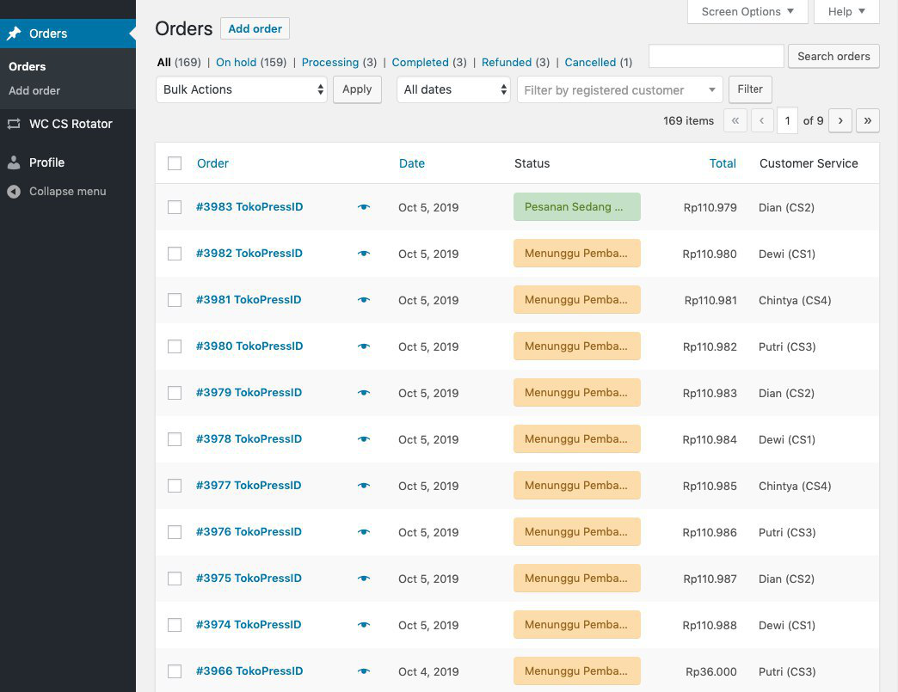Select checkbox for order #3976
This screenshot has width=898, height=692.
[175, 532]
